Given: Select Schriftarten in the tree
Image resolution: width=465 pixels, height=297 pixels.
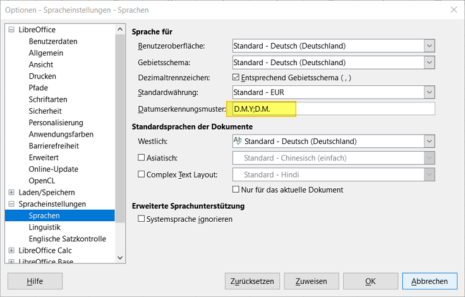Looking at the screenshot, I should tap(48, 99).
